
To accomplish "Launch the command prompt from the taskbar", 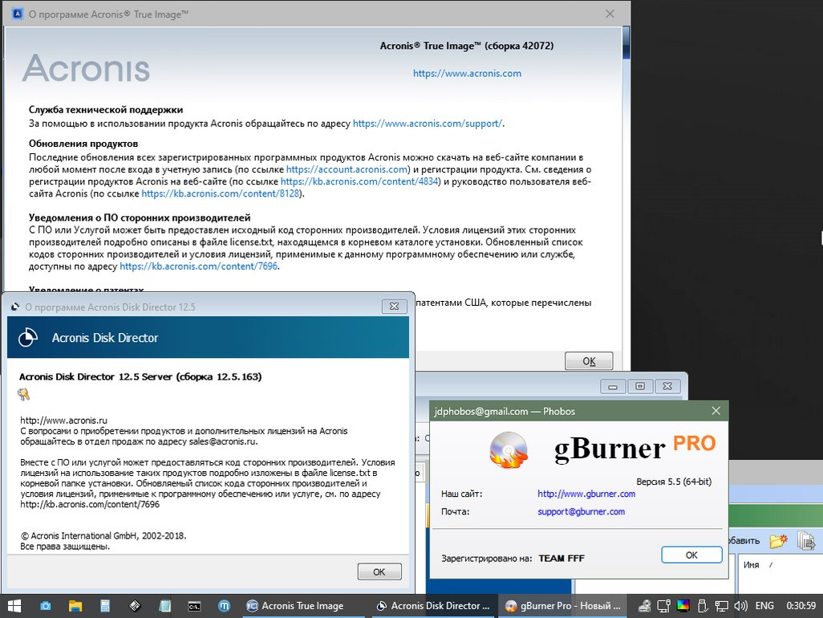I will click(x=194, y=607).
